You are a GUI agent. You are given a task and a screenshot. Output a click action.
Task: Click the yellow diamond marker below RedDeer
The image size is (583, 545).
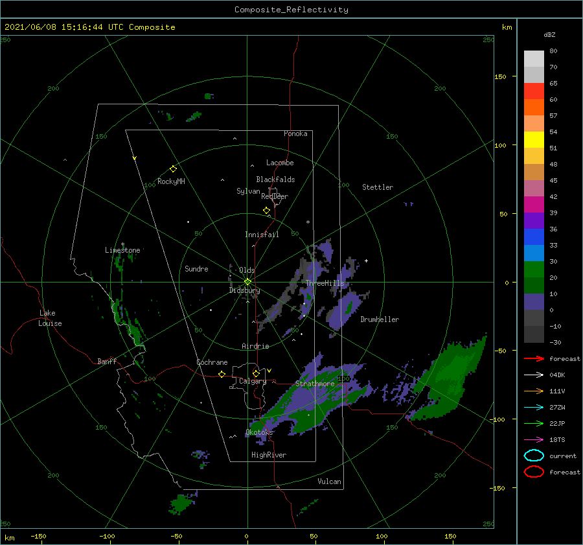266,211
